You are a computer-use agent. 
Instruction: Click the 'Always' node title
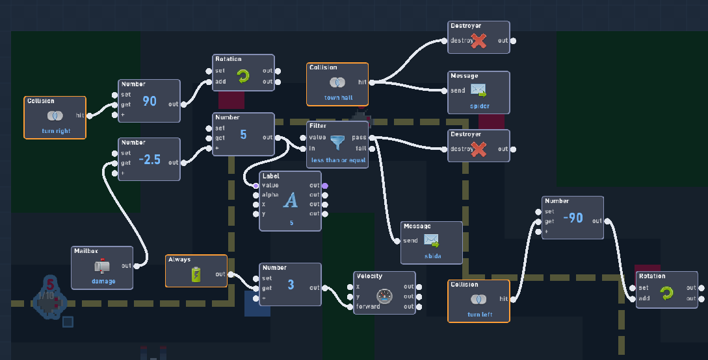point(179,259)
